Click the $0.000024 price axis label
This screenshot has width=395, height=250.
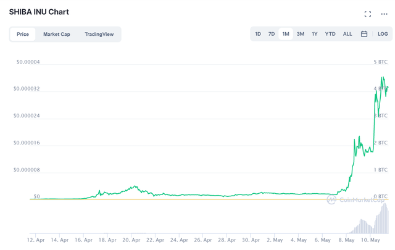click(27, 115)
